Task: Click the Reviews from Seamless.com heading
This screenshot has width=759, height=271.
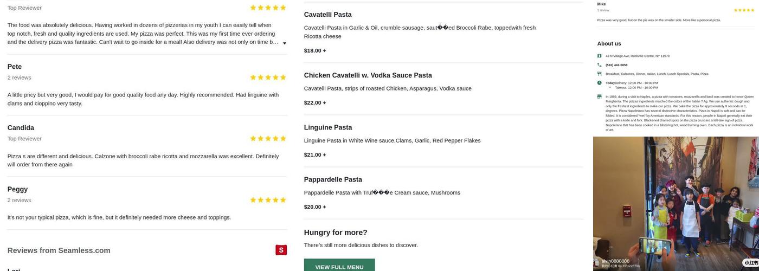Action: pos(59,250)
